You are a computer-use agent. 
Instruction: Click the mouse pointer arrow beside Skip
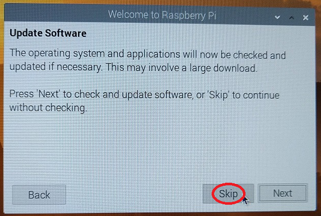click(x=245, y=200)
